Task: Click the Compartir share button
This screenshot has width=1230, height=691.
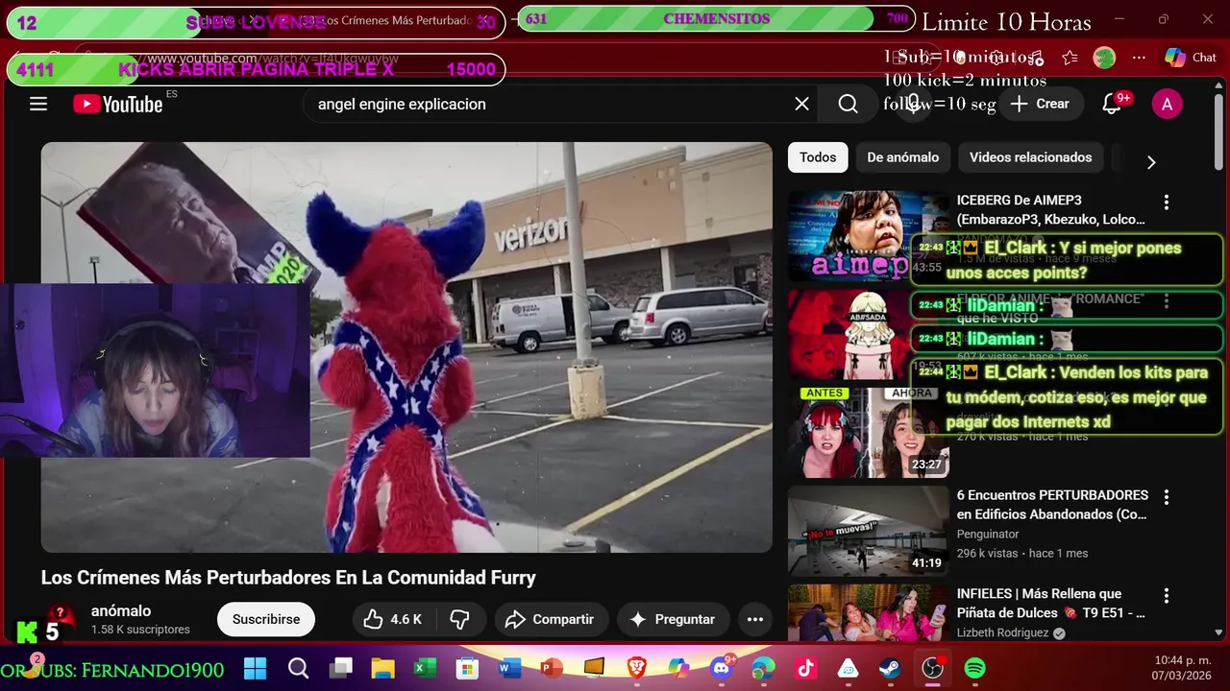Action: (552, 619)
